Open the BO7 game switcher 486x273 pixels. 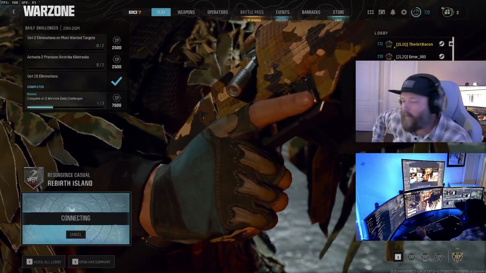coord(135,12)
